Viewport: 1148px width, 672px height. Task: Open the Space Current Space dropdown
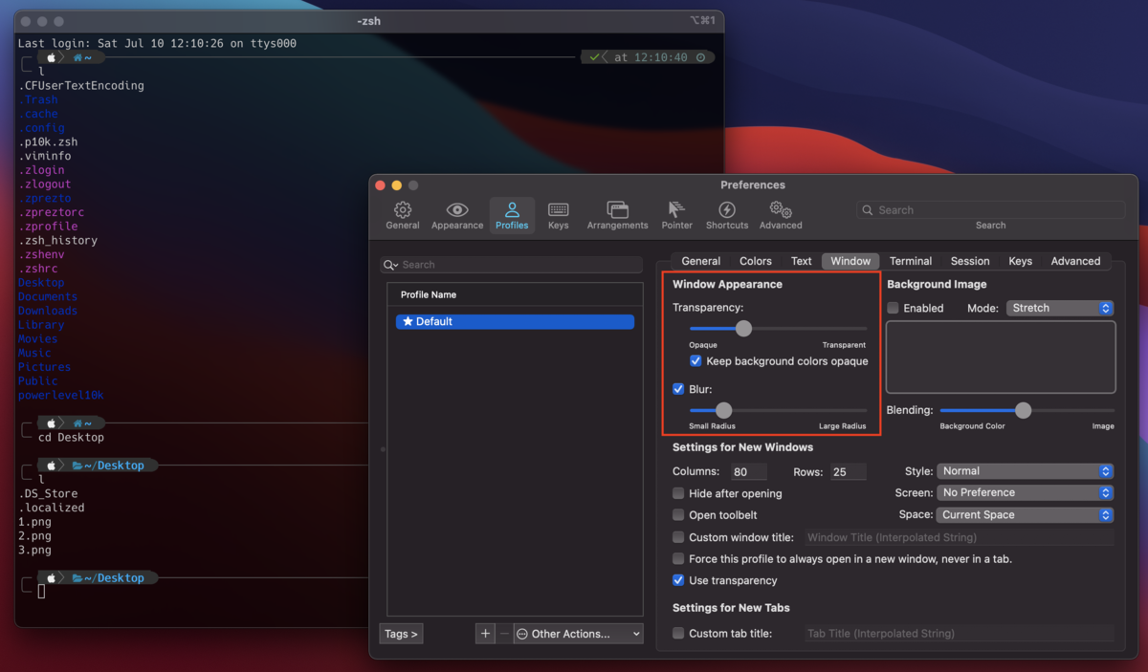1026,515
